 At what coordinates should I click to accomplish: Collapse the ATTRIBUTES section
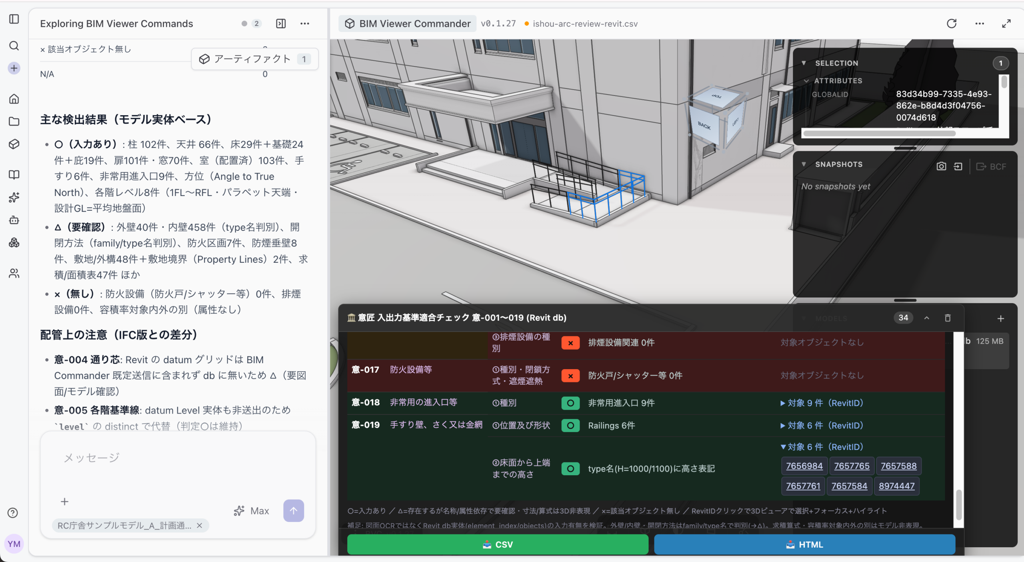coord(806,81)
